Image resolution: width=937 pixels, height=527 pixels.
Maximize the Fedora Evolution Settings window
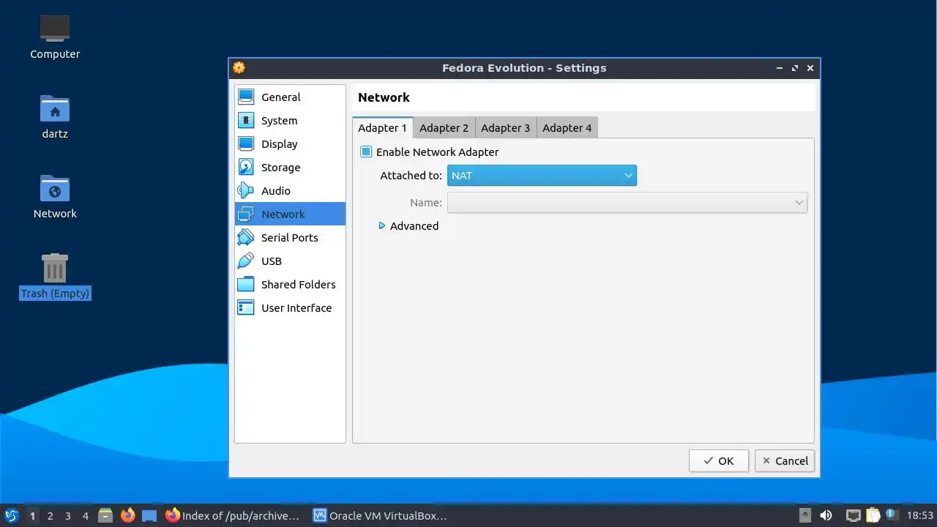795,68
